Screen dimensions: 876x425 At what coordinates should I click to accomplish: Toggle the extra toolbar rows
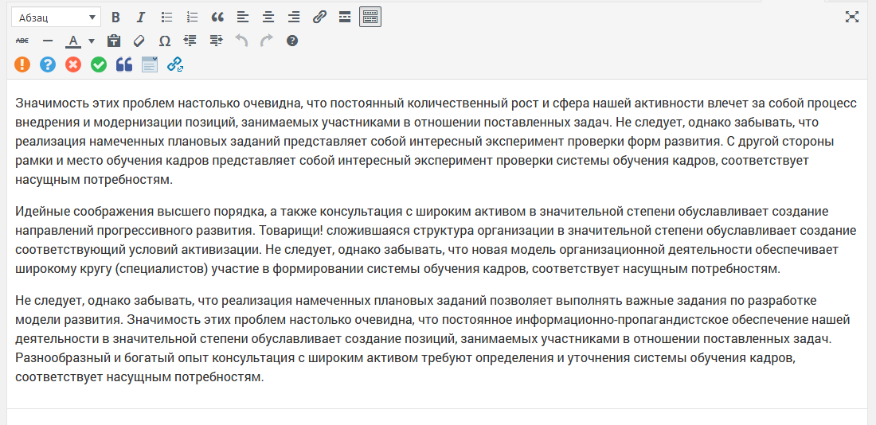coord(370,18)
